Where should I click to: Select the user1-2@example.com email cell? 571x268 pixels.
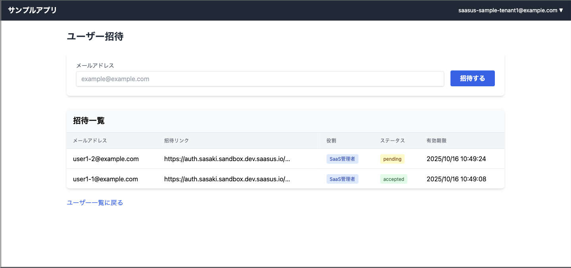(x=106, y=159)
